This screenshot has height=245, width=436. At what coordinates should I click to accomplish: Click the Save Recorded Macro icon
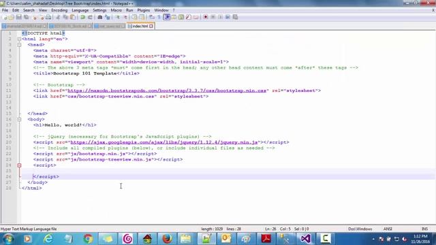(235, 17)
